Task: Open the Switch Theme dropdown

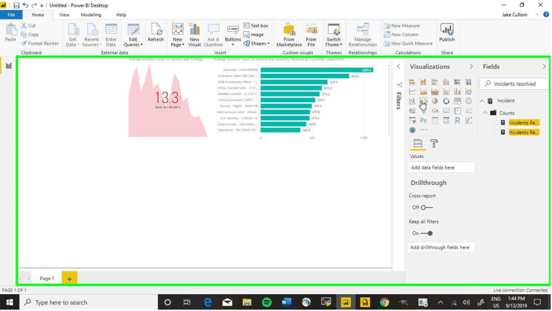Action: (333, 35)
